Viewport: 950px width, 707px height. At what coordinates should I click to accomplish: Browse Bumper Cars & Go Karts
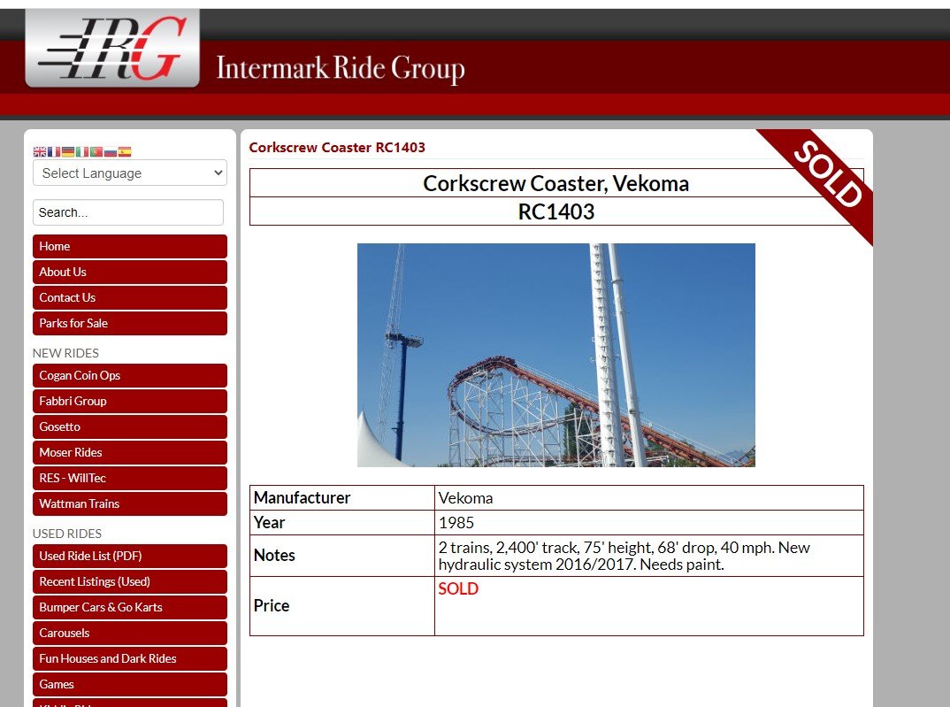pos(130,608)
